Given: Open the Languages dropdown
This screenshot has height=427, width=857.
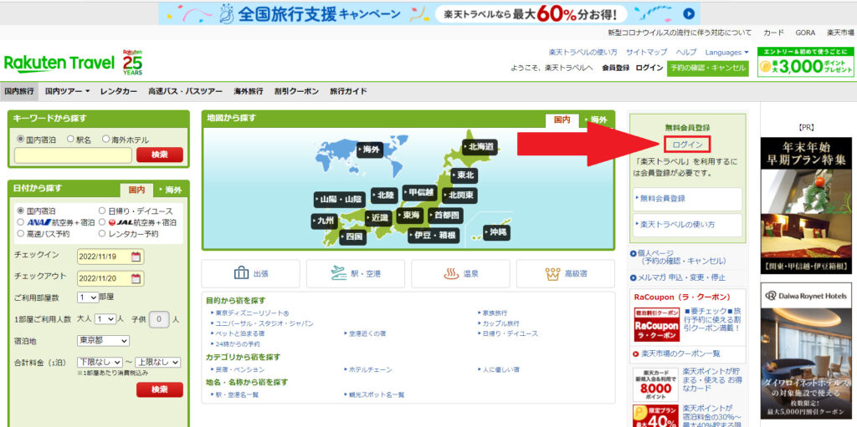Looking at the screenshot, I should pyautogui.click(x=727, y=53).
